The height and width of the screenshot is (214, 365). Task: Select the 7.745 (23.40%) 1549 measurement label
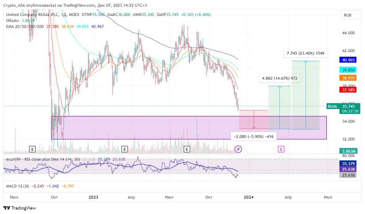pos(305,53)
